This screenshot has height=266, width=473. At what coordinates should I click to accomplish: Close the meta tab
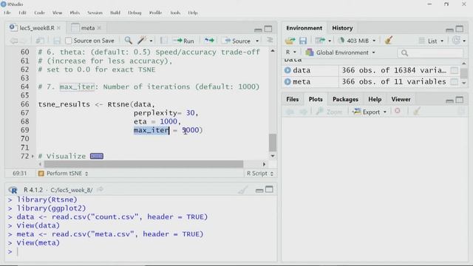tap(99, 28)
